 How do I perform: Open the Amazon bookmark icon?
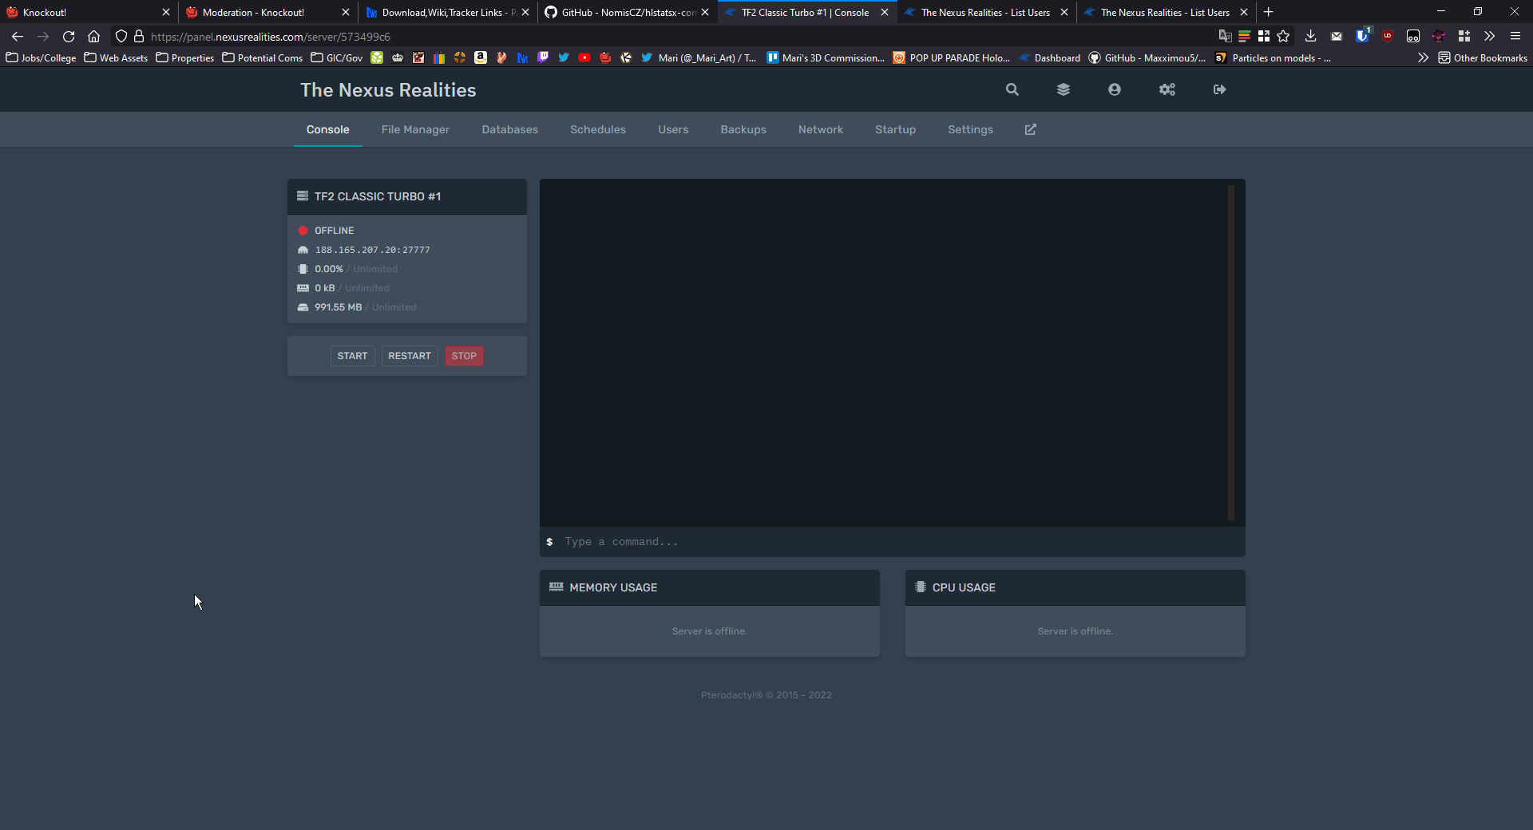pos(481,57)
